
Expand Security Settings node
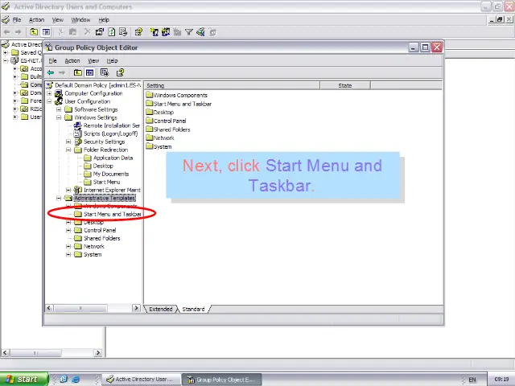[x=68, y=142]
